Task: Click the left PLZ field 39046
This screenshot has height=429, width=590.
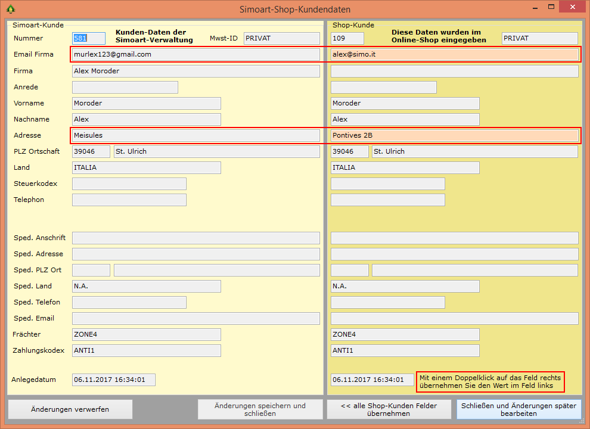Action: [91, 151]
